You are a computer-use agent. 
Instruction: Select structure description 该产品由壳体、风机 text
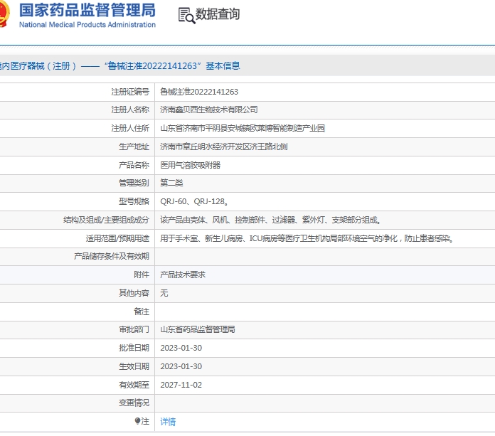[x=270, y=220]
